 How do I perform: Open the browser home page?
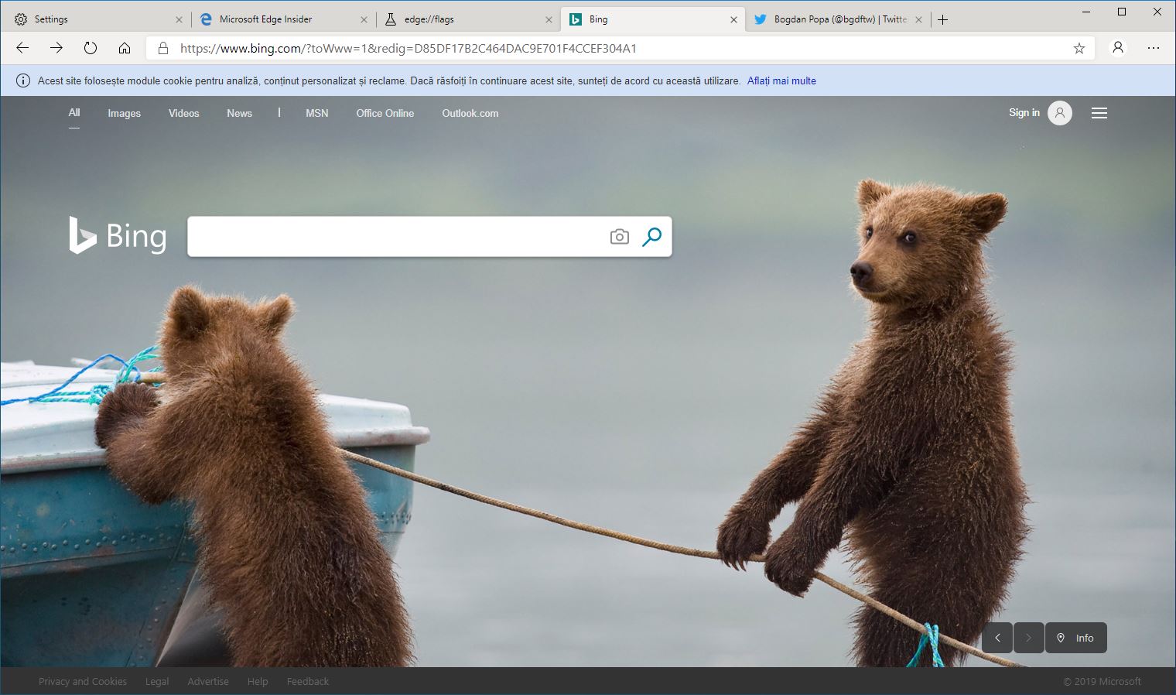(x=125, y=48)
